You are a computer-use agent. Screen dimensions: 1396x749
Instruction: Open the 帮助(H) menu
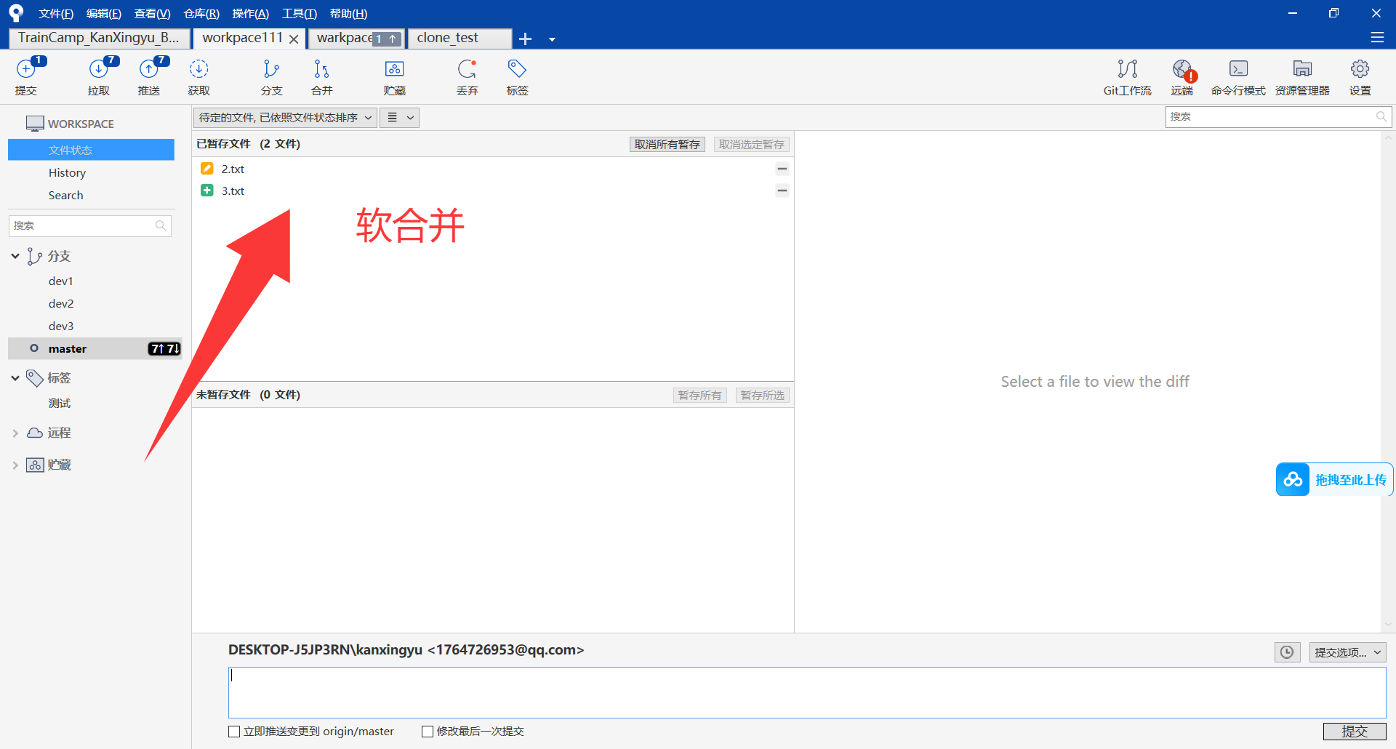coord(348,14)
